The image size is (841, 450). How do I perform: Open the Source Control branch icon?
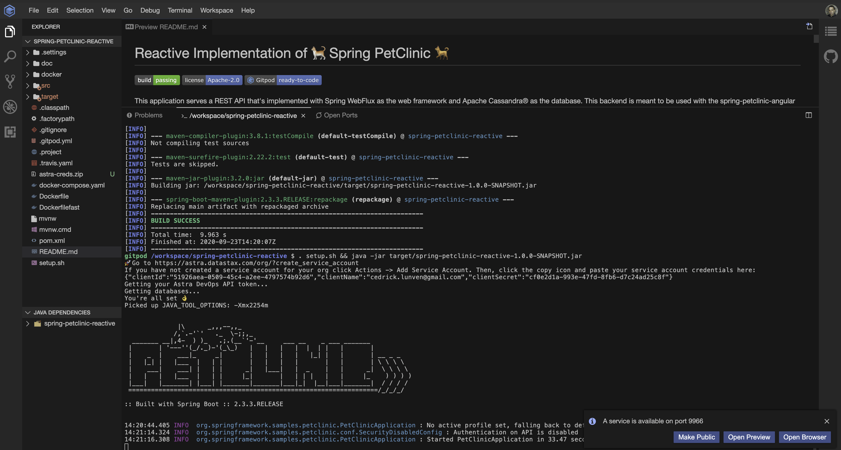[10, 81]
